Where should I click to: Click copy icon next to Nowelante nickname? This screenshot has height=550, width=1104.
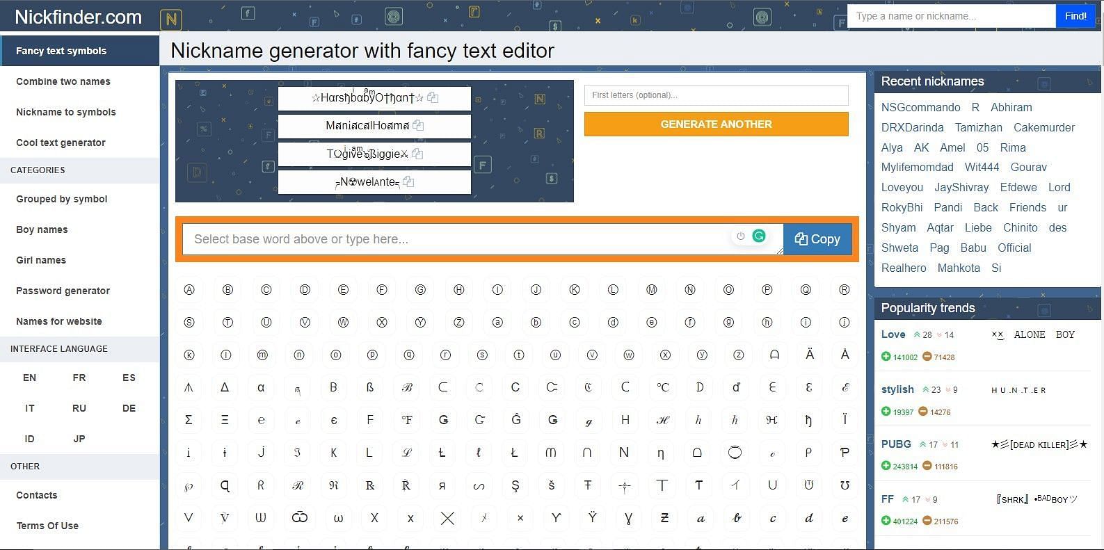coord(408,182)
